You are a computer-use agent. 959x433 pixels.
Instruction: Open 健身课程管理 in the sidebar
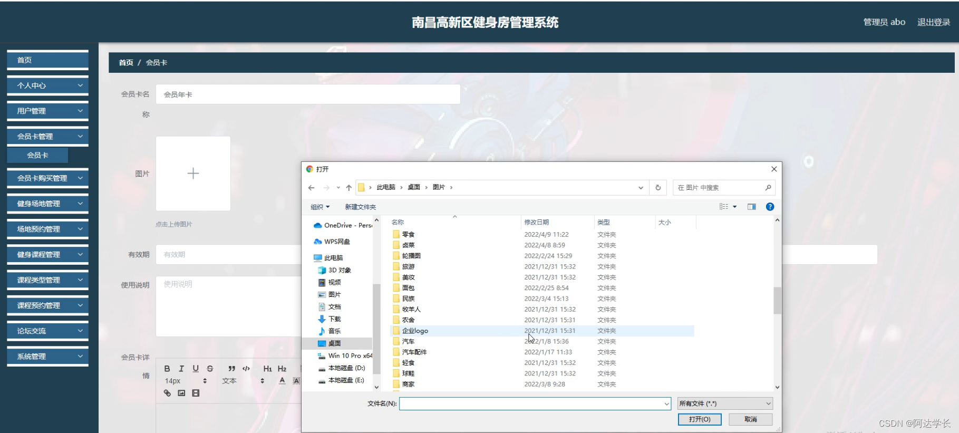pos(47,254)
